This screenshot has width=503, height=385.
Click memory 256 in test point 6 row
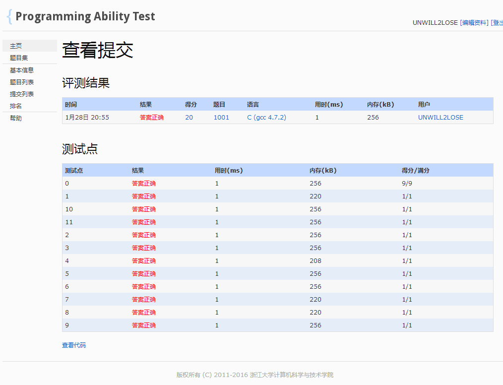[315, 286]
